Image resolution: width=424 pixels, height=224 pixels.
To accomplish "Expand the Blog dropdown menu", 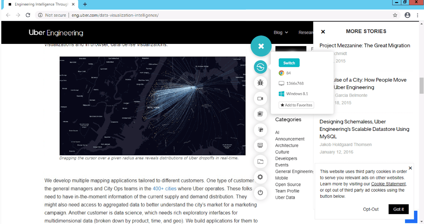I will coord(281,32).
